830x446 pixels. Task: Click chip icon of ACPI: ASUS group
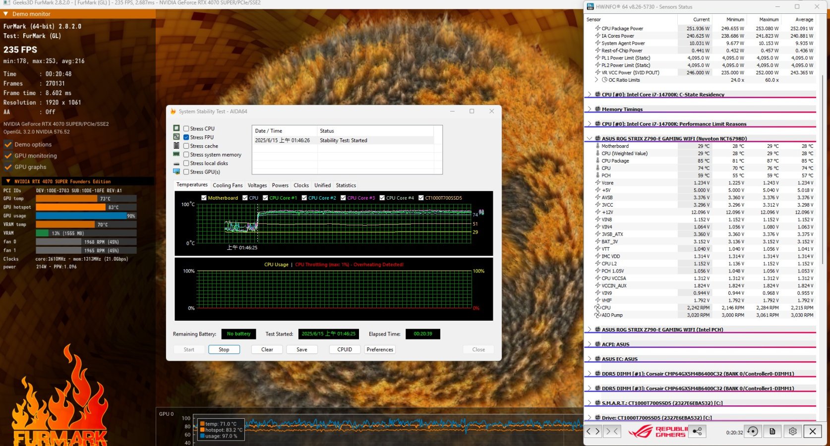click(x=597, y=344)
